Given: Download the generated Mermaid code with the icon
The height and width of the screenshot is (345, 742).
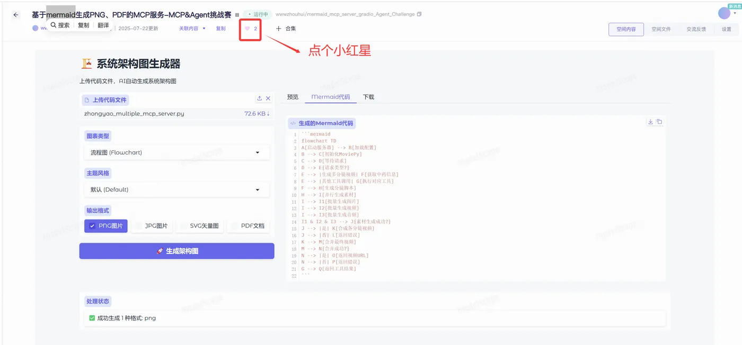Looking at the screenshot, I should 650,122.
